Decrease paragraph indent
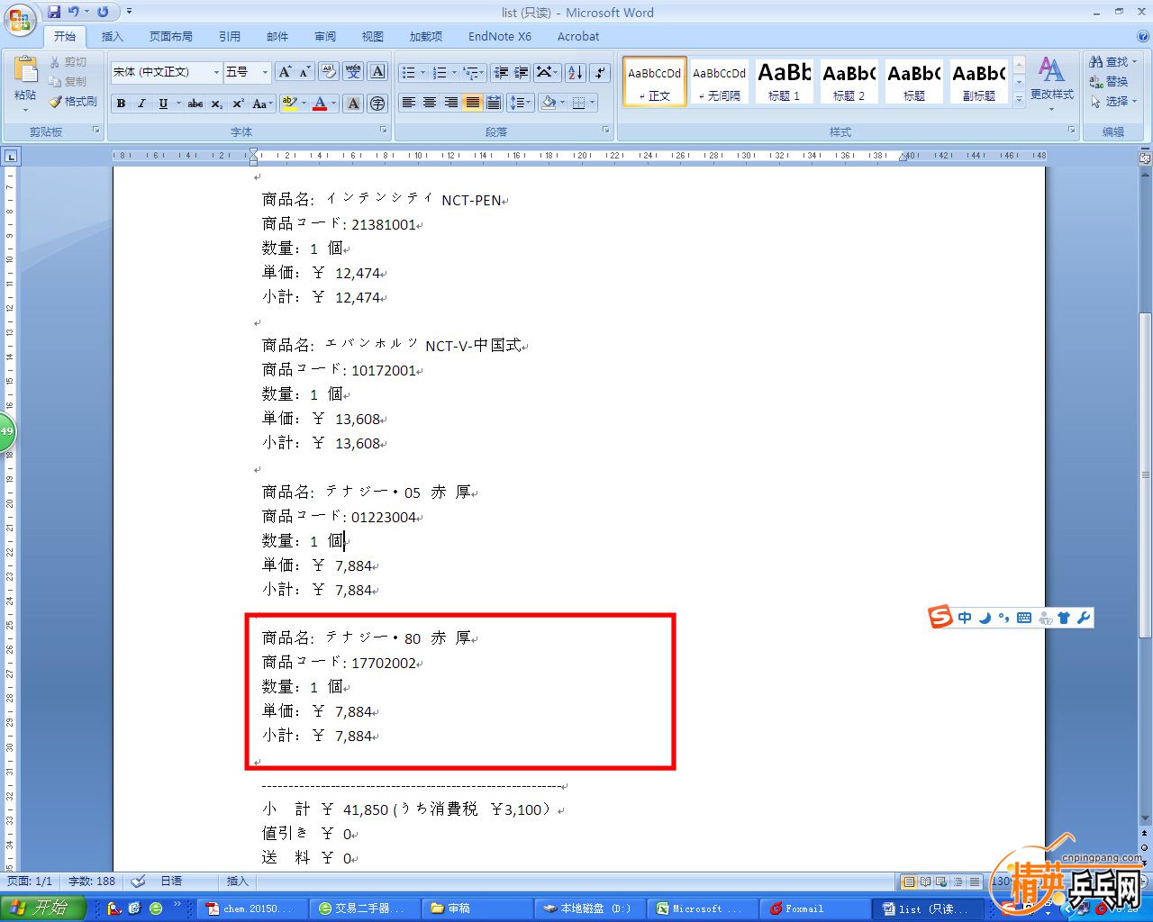Image resolution: width=1153 pixels, height=922 pixels. coord(501,72)
